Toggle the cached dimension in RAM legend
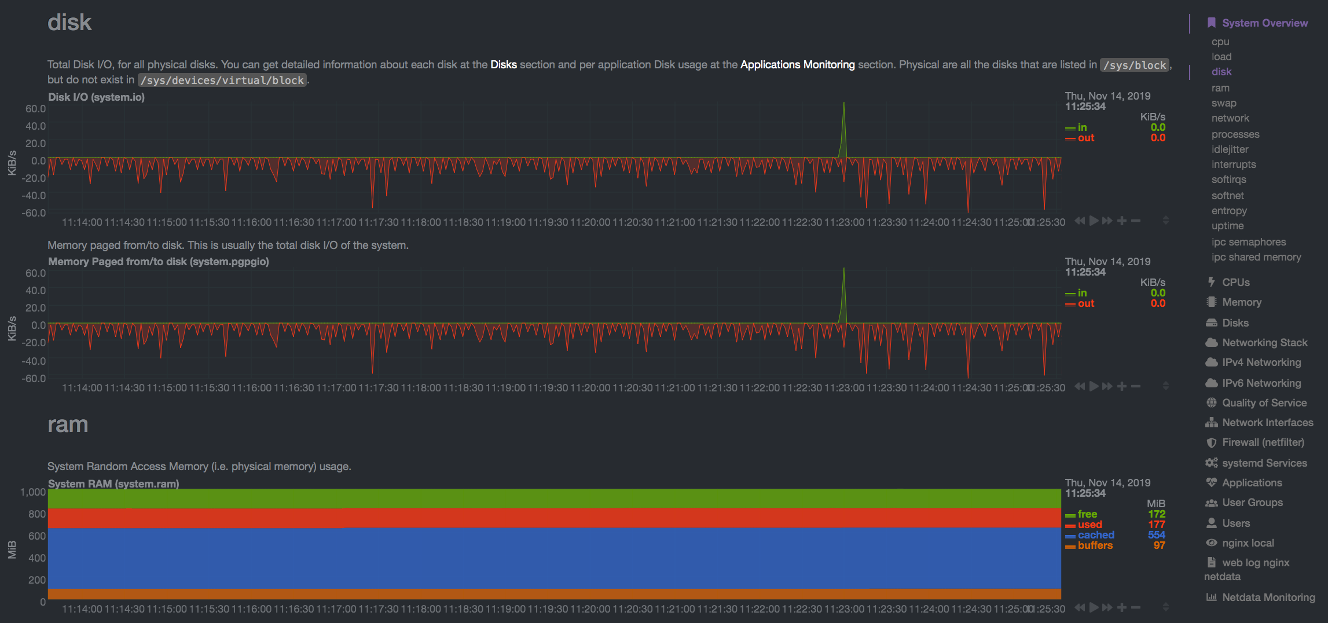This screenshot has width=1328, height=623. click(1096, 535)
